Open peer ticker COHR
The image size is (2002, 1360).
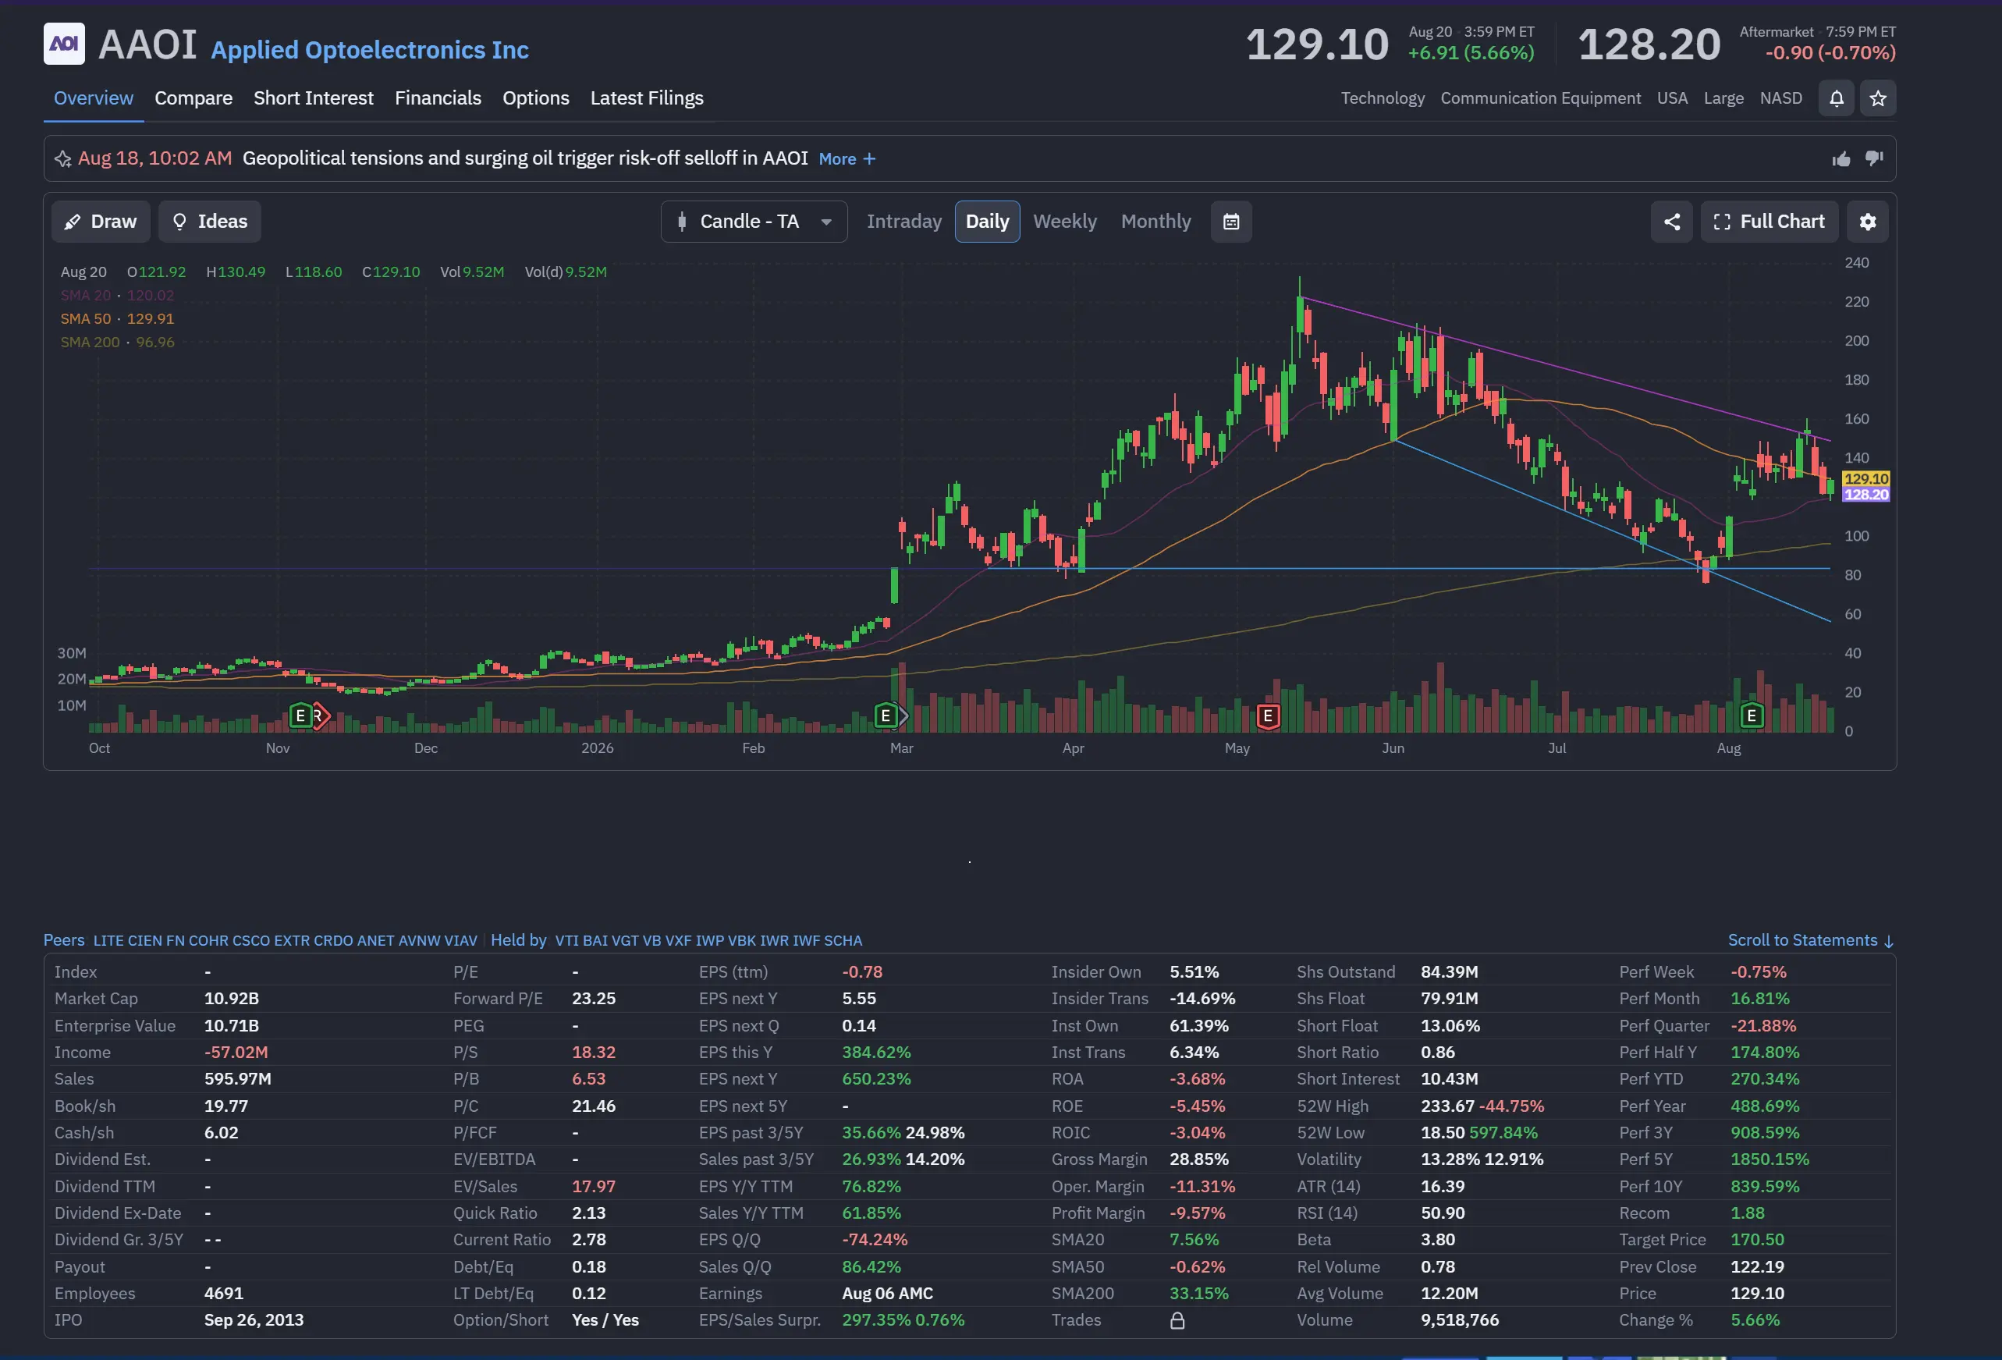[x=208, y=940]
